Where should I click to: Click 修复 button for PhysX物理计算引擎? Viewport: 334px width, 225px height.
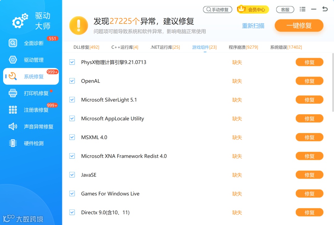coord(310,62)
